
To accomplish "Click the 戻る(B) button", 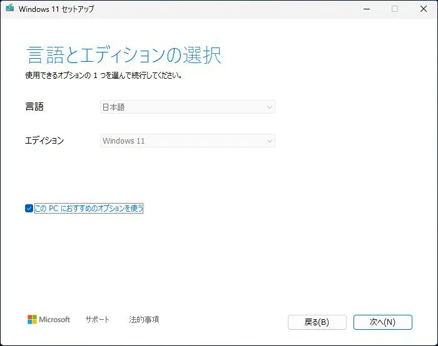I will [317, 322].
